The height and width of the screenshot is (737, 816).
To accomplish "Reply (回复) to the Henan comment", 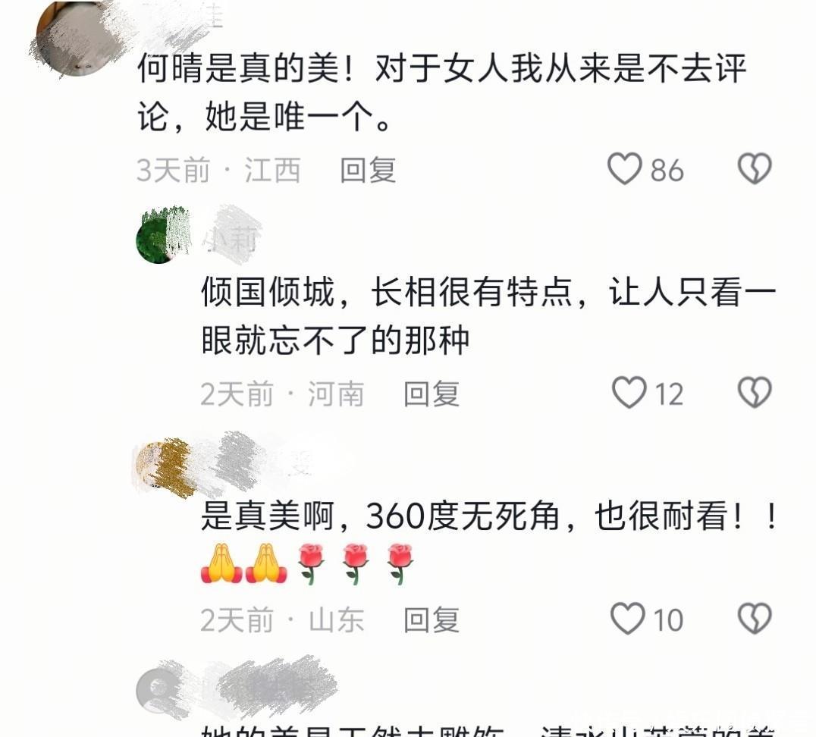I will 432,394.
